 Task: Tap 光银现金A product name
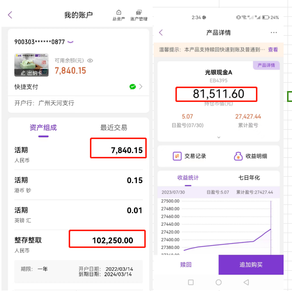click(x=218, y=72)
